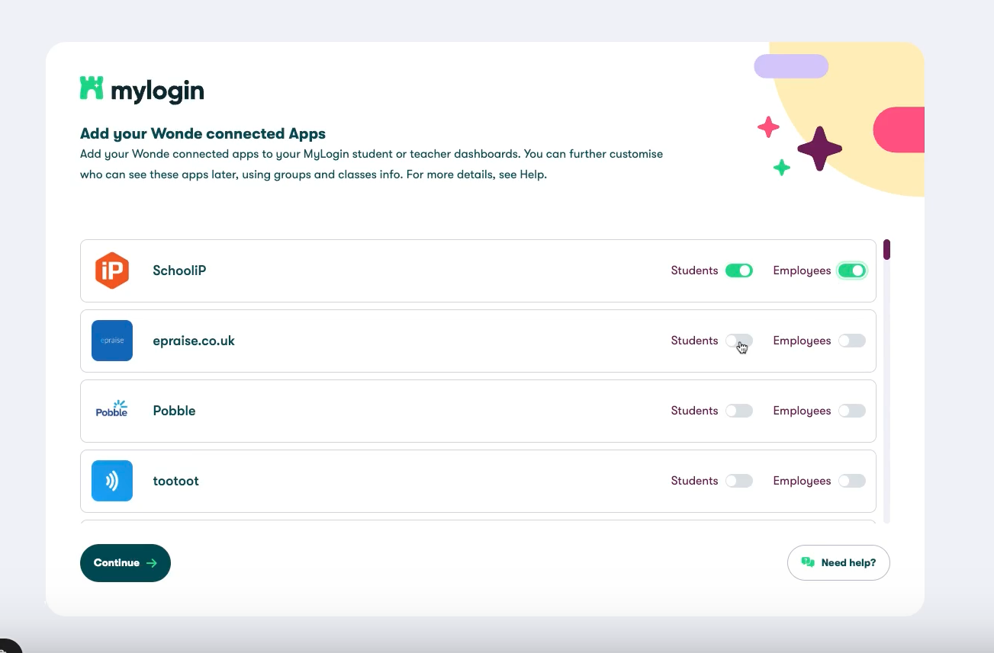This screenshot has width=994, height=653.
Task: Click the Pobble app name text
Action: point(174,410)
